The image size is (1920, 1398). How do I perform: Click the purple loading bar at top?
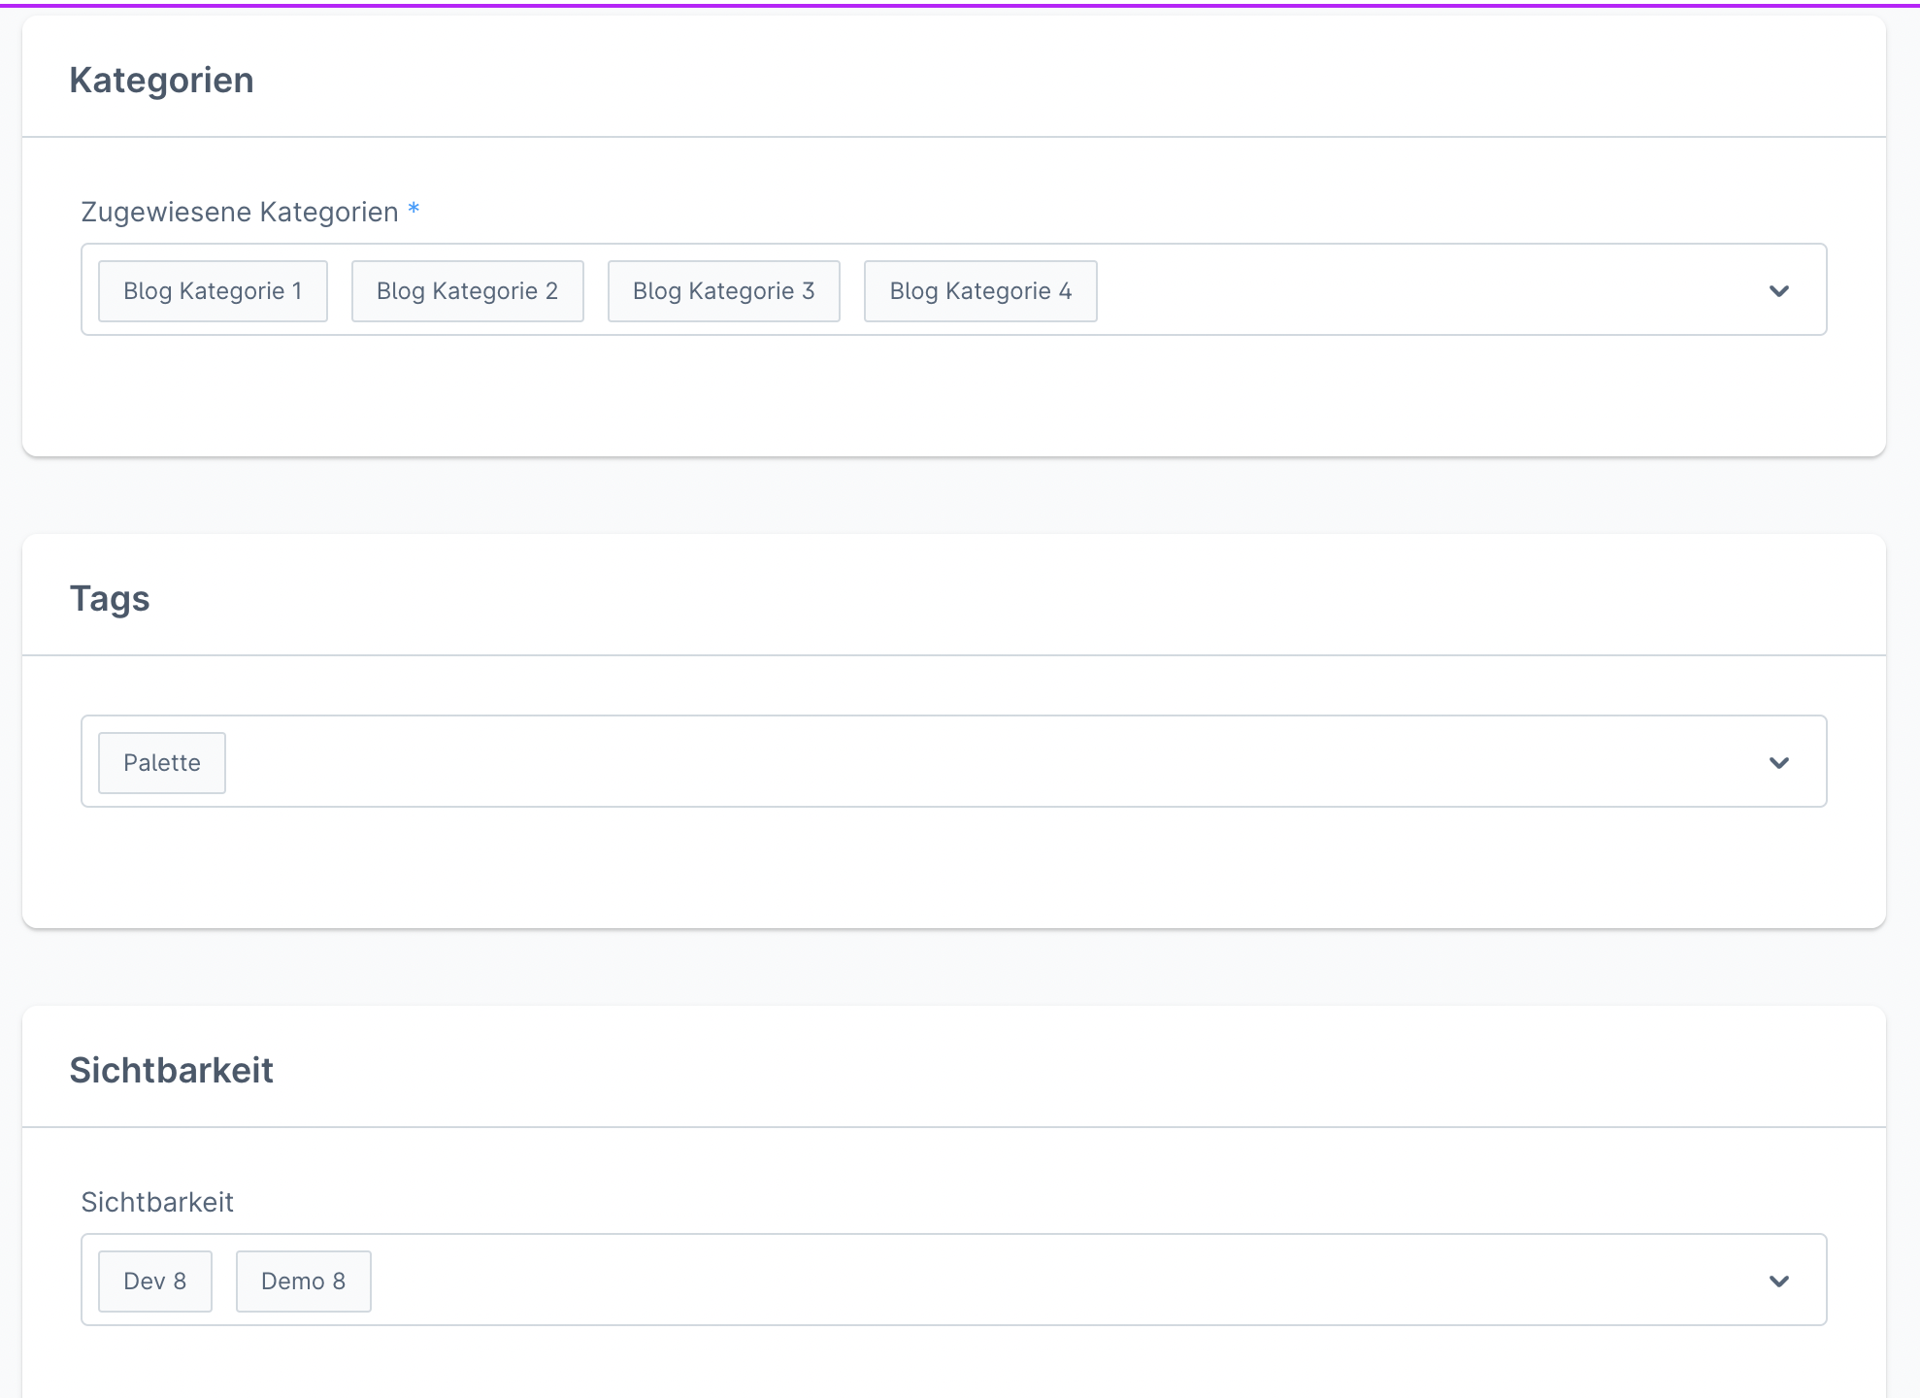click(x=960, y=5)
